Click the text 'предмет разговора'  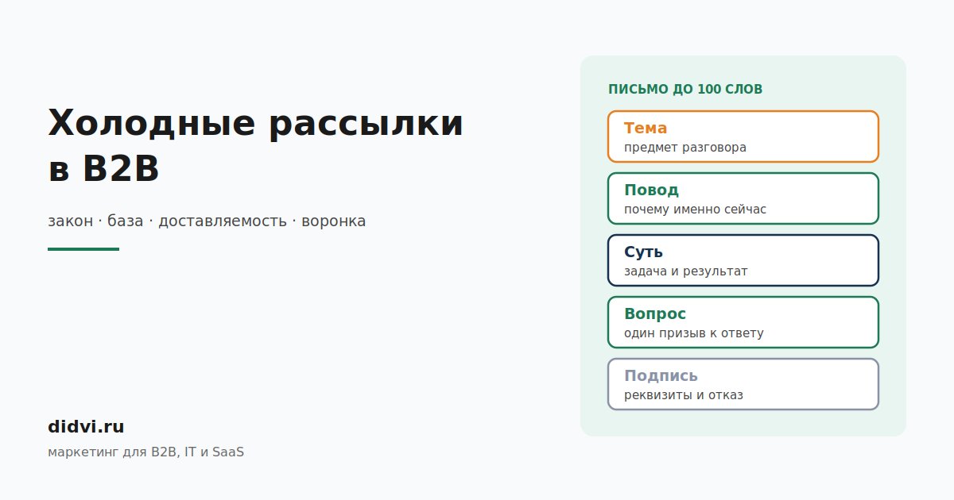click(685, 148)
